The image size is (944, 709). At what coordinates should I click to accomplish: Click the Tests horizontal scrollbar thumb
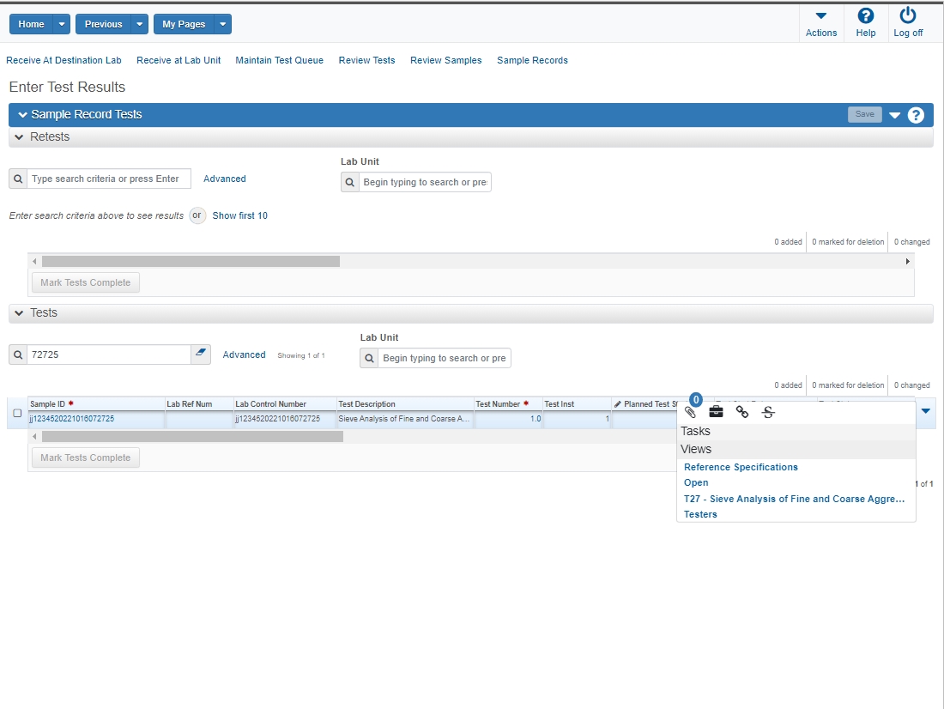(192, 437)
